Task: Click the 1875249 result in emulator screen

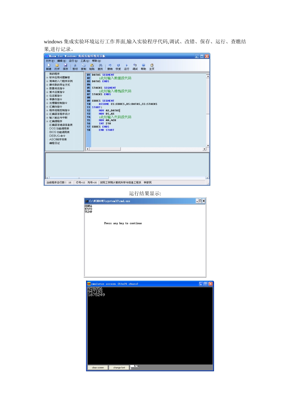Action: [96, 295]
